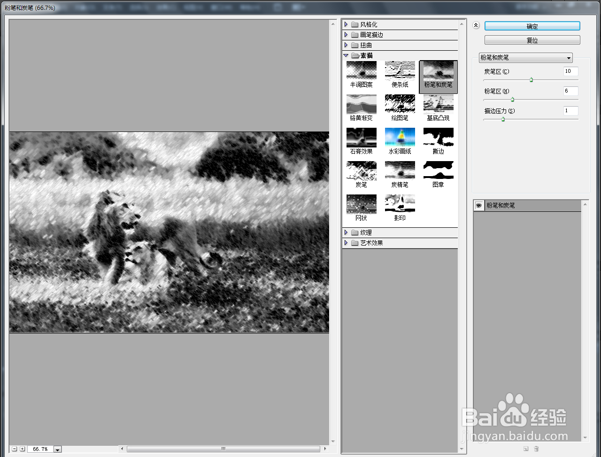The height and width of the screenshot is (457, 601).
Task: Click the 炭笔区 value field
Action: 571,71
